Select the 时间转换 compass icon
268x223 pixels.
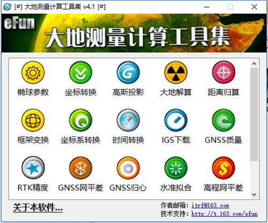[x=128, y=120]
